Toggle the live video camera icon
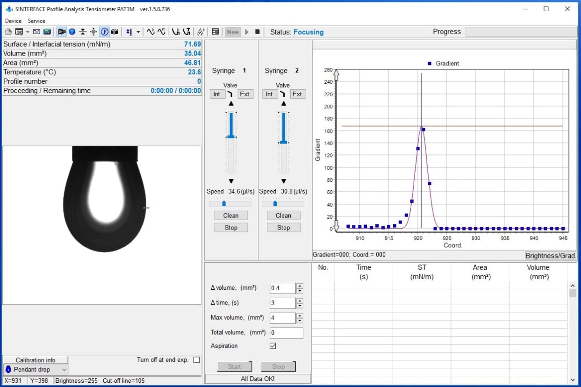The height and width of the screenshot is (387, 581). (61, 32)
